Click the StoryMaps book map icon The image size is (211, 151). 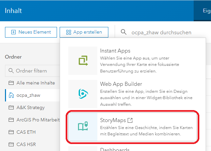83,126
